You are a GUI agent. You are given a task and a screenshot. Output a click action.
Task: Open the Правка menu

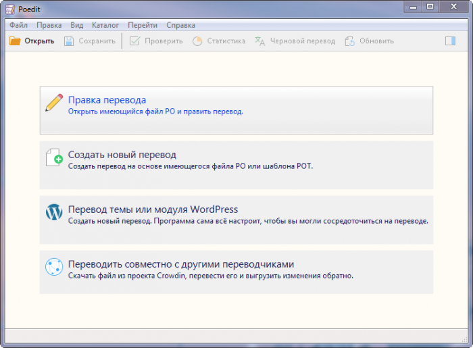click(49, 25)
